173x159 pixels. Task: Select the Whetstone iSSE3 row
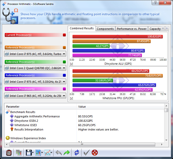pos(25,125)
